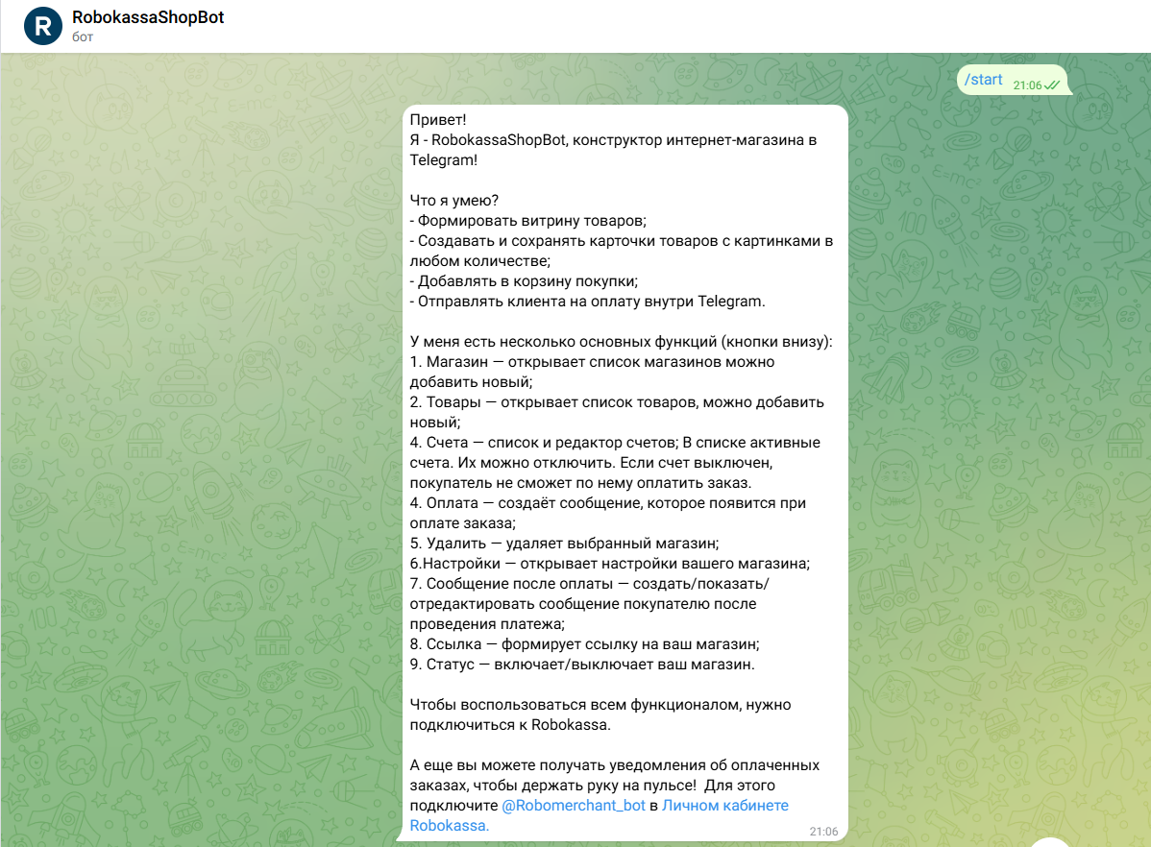Click the 'подключиться к Robokassa.' text

coord(509,725)
